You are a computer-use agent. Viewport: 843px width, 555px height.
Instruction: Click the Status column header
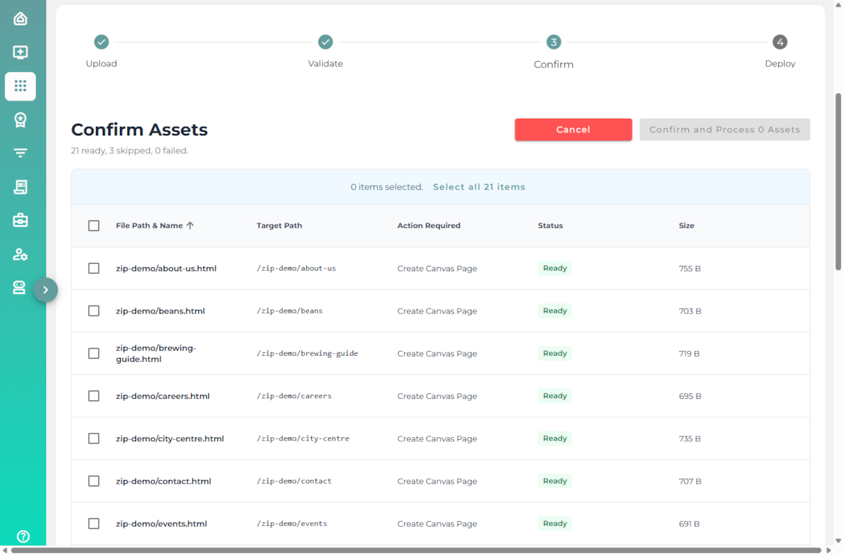(x=550, y=225)
